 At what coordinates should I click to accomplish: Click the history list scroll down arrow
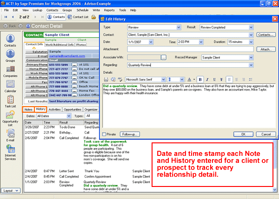point(274,190)
